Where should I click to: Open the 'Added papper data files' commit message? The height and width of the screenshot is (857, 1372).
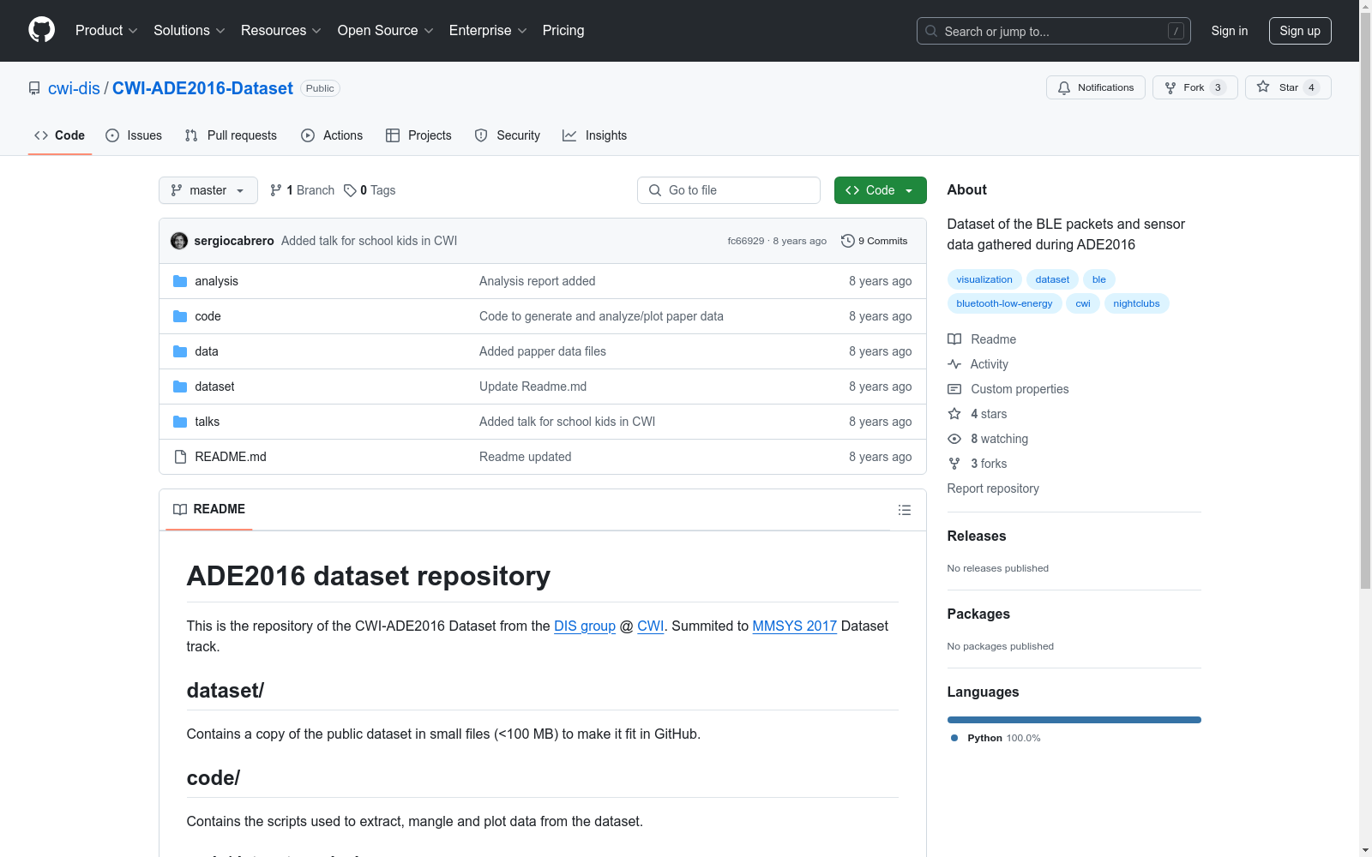(x=543, y=351)
